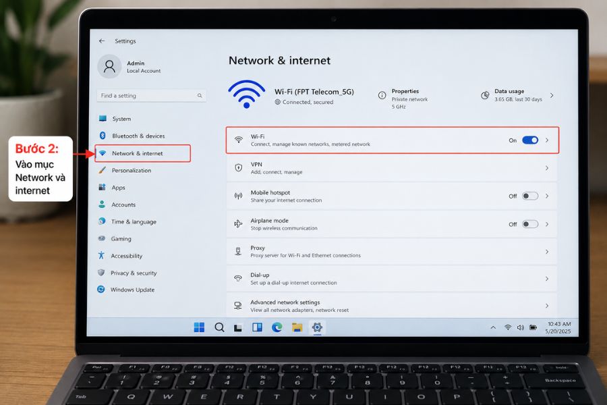The width and height of the screenshot is (607, 405).
Task: Select Network & internet in sidebar
Action: pos(142,153)
